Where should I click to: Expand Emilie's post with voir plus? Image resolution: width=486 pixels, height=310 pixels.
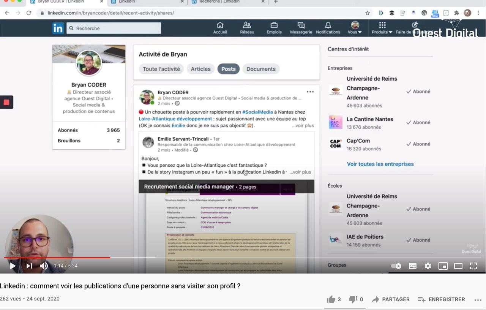[x=300, y=172]
